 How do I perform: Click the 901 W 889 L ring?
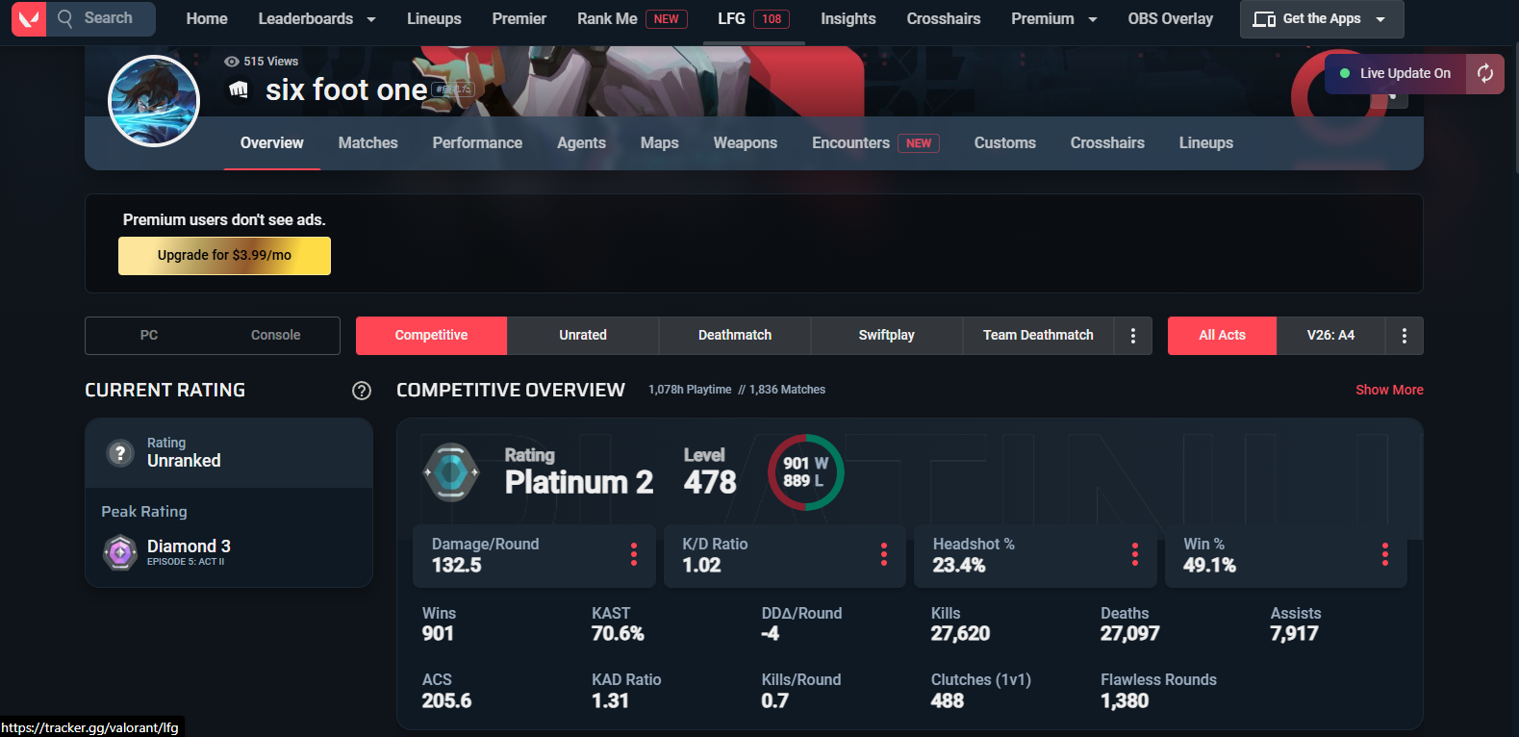pos(806,472)
